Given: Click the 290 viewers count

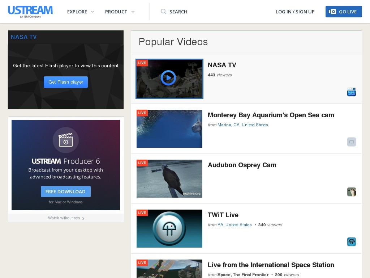Looking at the screenshot, I should (287, 275).
